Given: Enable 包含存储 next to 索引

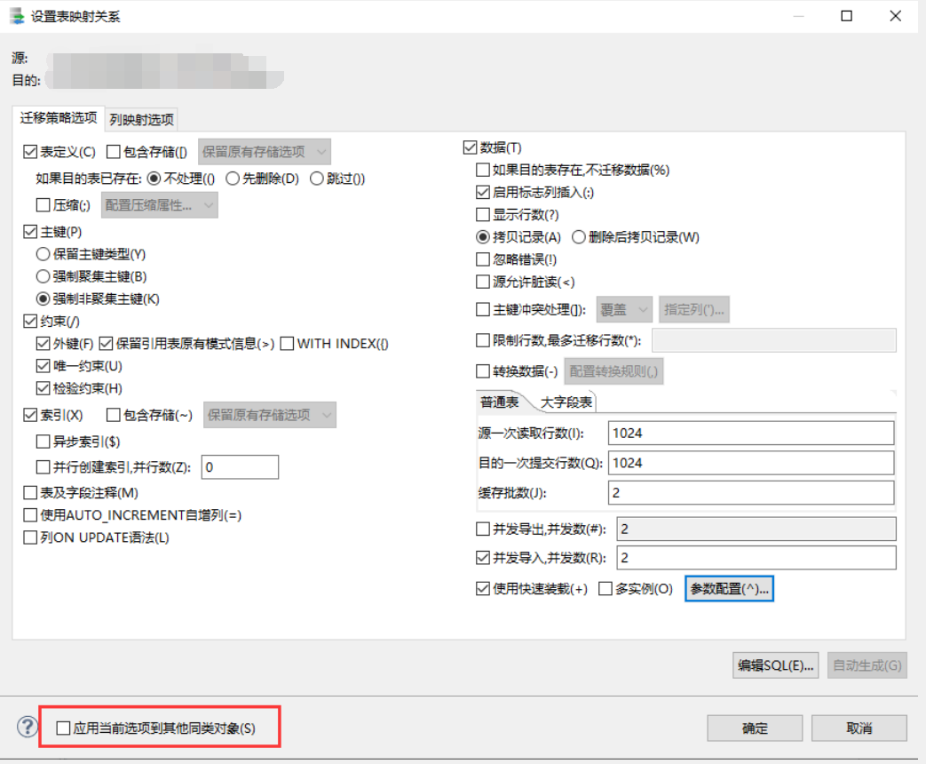Looking at the screenshot, I should point(114,415).
